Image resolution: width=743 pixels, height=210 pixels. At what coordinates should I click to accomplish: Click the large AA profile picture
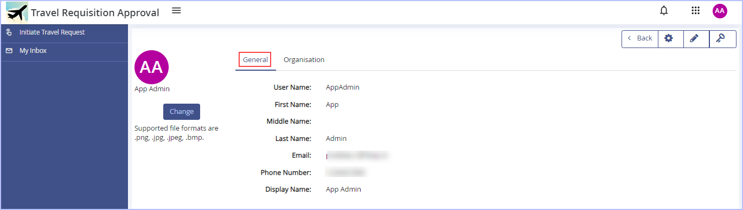(x=151, y=67)
